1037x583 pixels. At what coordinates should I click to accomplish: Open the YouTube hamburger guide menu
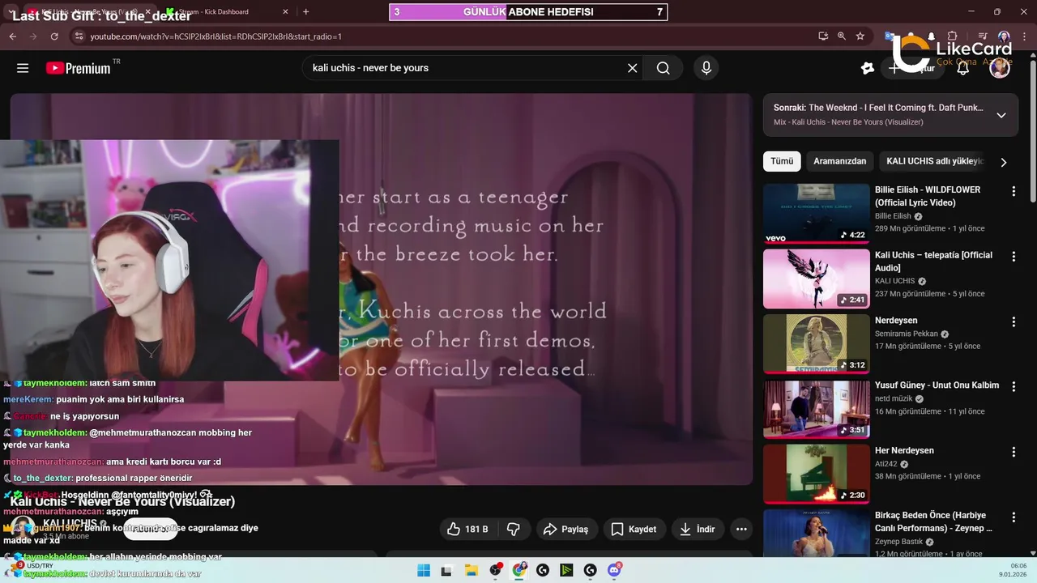pyautogui.click(x=23, y=68)
